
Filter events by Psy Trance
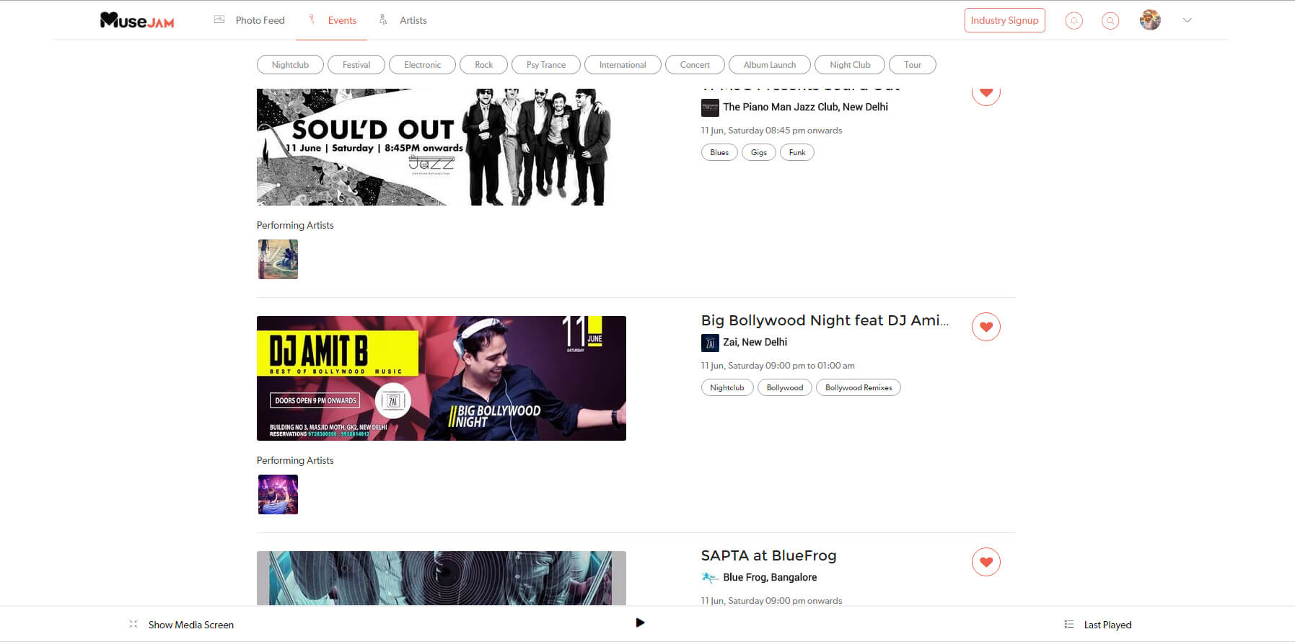(546, 65)
